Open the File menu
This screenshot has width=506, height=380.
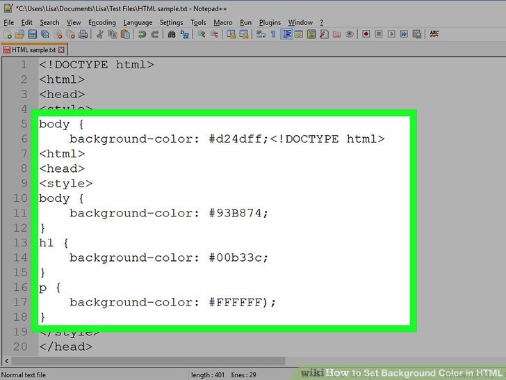tap(9, 22)
